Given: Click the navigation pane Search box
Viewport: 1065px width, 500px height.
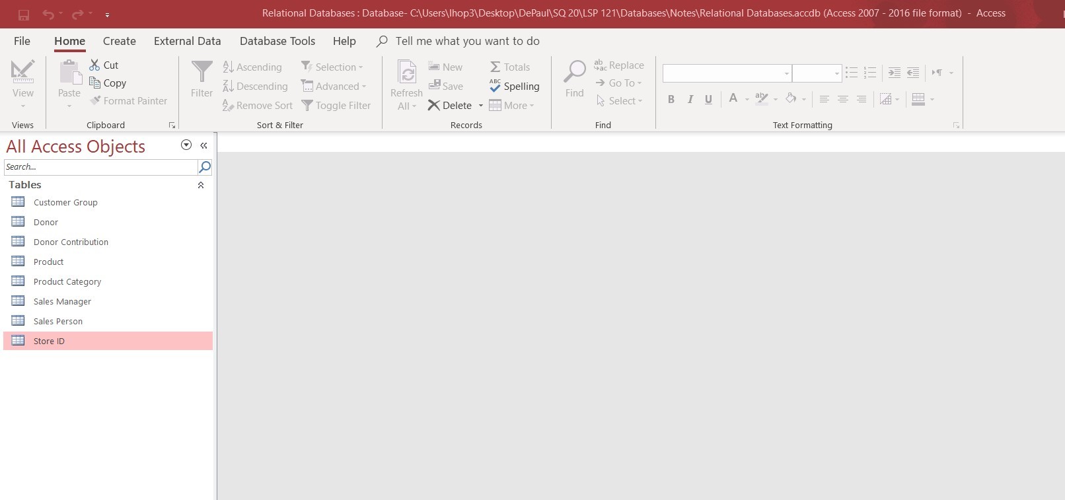Looking at the screenshot, I should click(100, 167).
